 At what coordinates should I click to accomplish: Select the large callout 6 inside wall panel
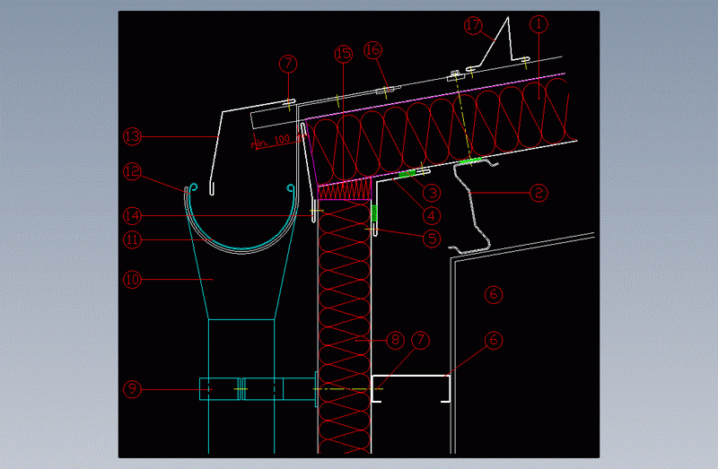pos(491,292)
